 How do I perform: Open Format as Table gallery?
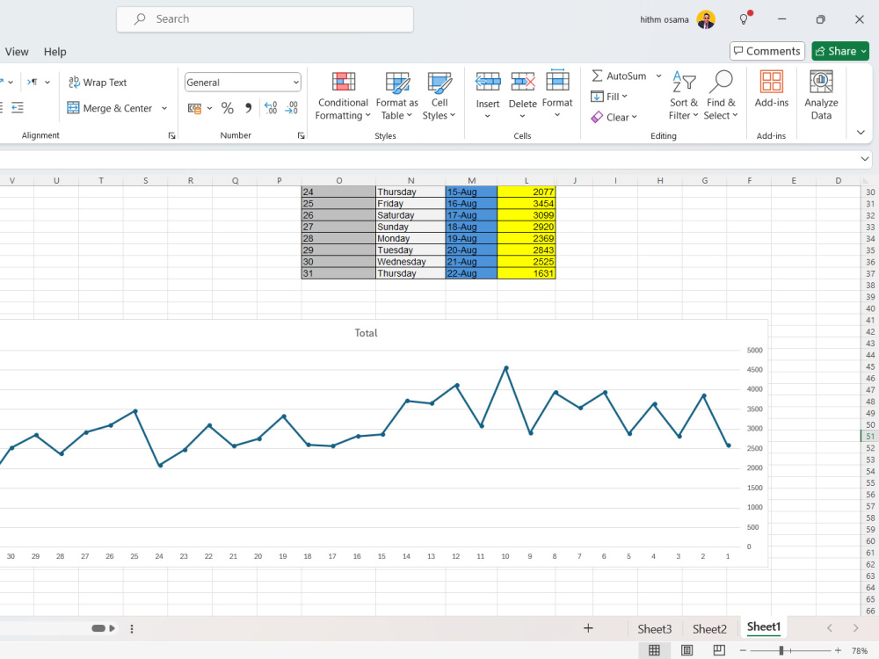(397, 96)
